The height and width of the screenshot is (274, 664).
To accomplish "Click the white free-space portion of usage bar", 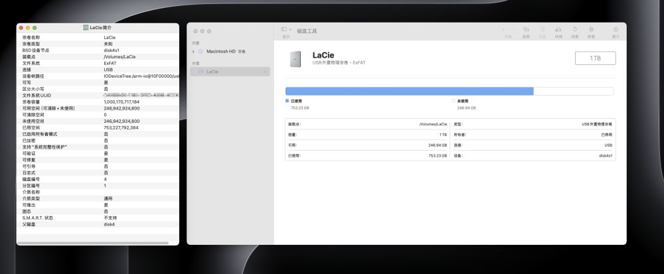I will click(x=573, y=91).
